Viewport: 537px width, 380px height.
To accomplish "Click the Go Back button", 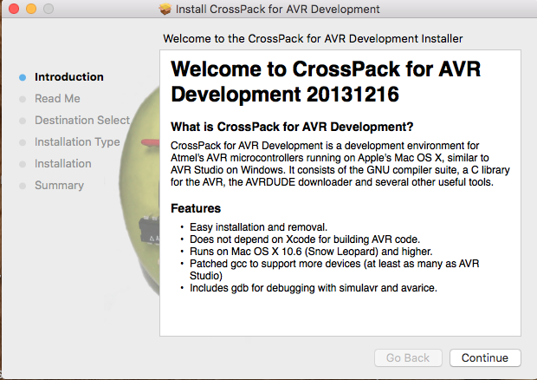I will point(408,357).
